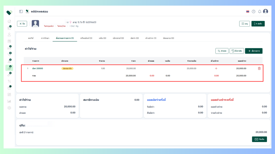Open the sidebar document icon
275x154 pixels.
(9, 41)
